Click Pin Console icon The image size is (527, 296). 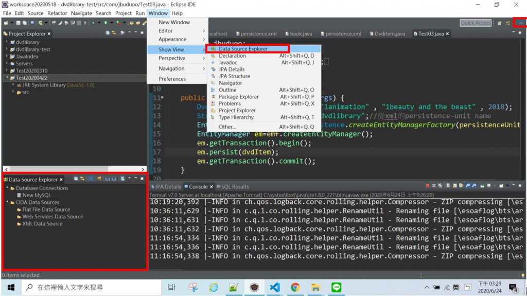click(483, 186)
